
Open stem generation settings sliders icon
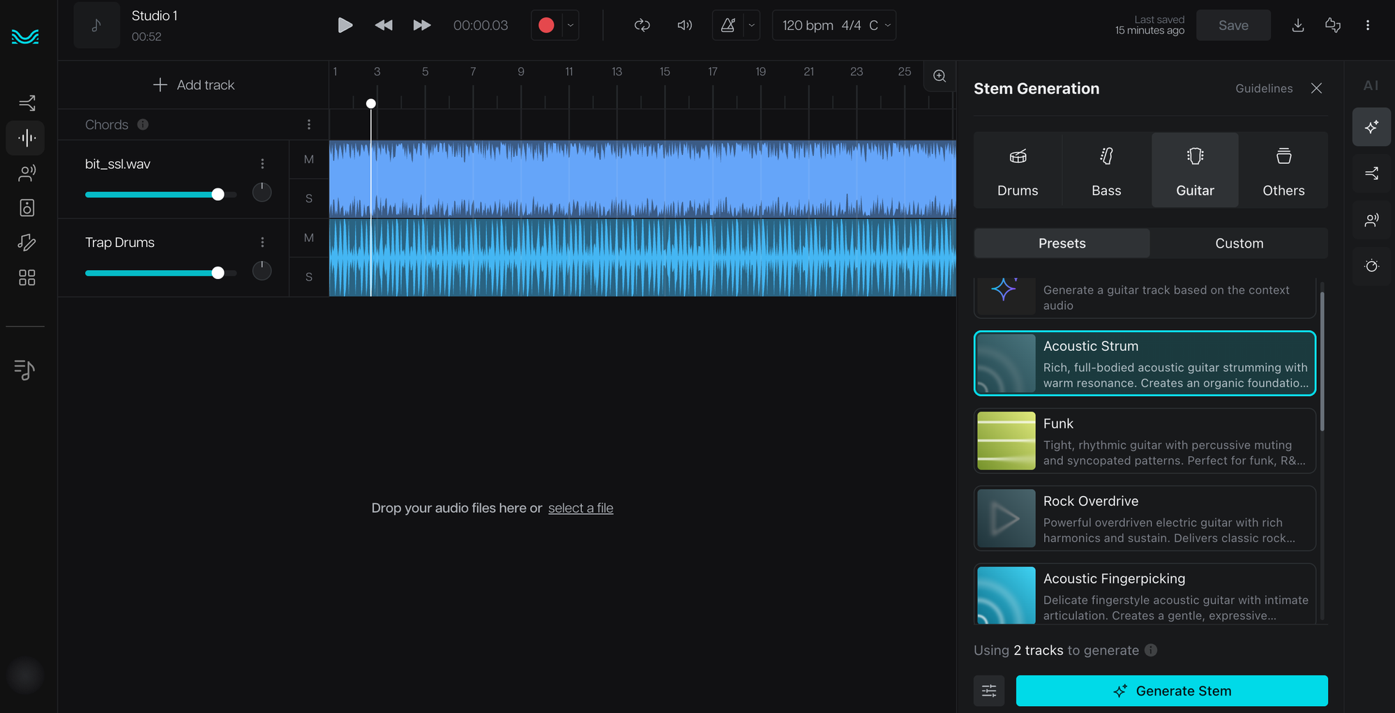988,691
